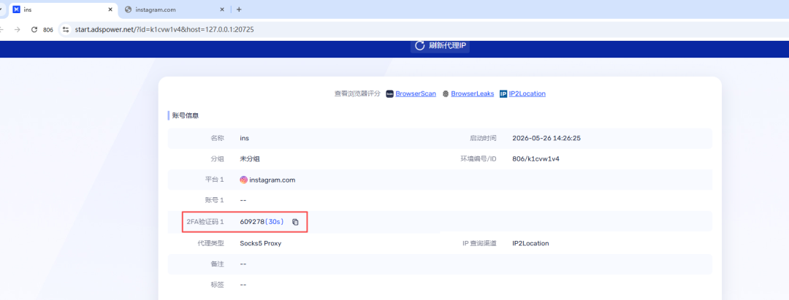The height and width of the screenshot is (300, 789).
Task: Go forward in browser history
Action: 17,30
